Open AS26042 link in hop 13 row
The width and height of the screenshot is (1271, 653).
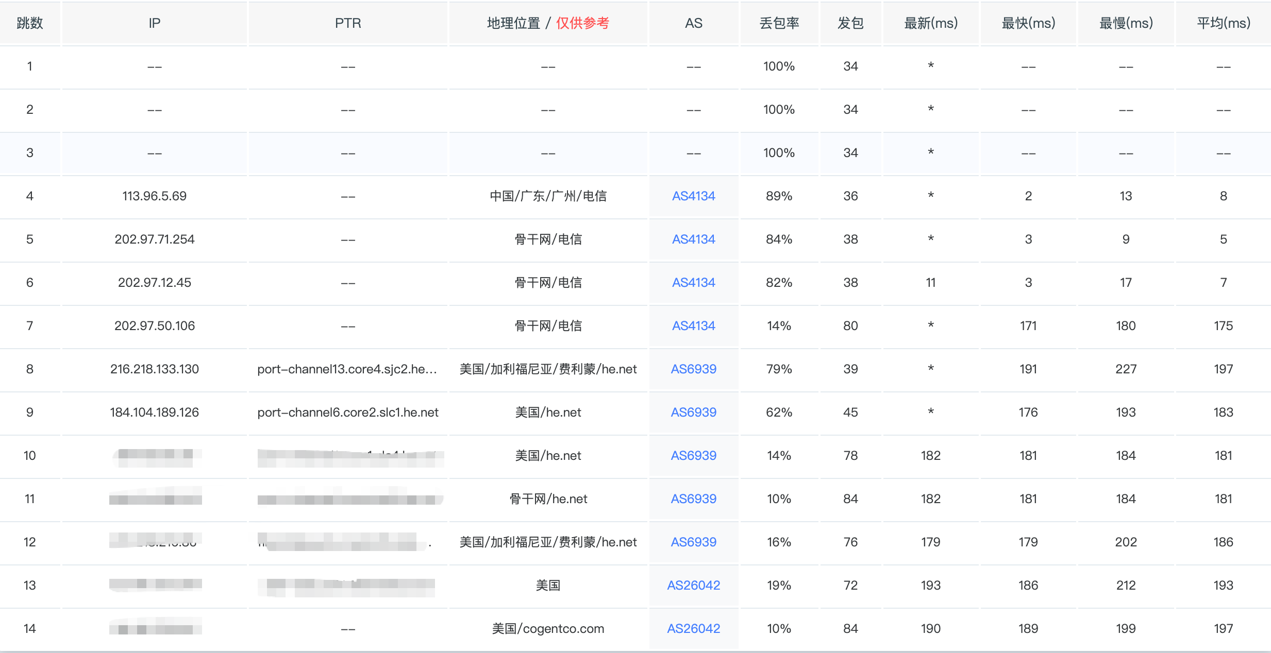[x=693, y=586]
